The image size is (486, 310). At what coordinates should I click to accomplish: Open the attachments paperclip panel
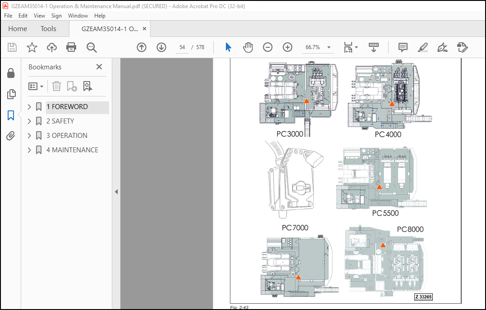click(11, 136)
